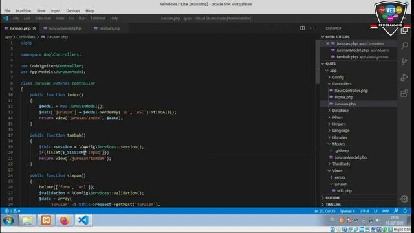
Task: Change LF end of line sequence
Action: point(376,211)
